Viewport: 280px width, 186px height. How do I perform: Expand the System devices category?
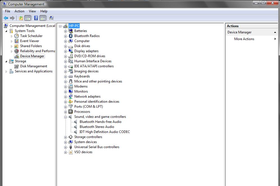[x=66, y=142]
